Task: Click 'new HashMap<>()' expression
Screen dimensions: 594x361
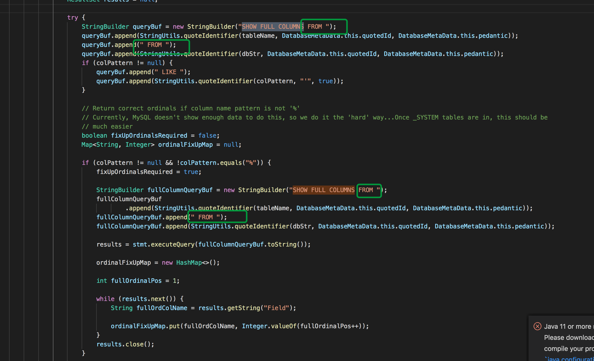Action: 190,263
